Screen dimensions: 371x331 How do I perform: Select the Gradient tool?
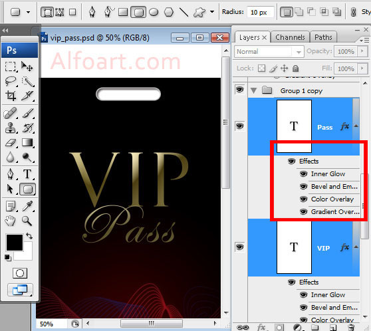point(27,143)
